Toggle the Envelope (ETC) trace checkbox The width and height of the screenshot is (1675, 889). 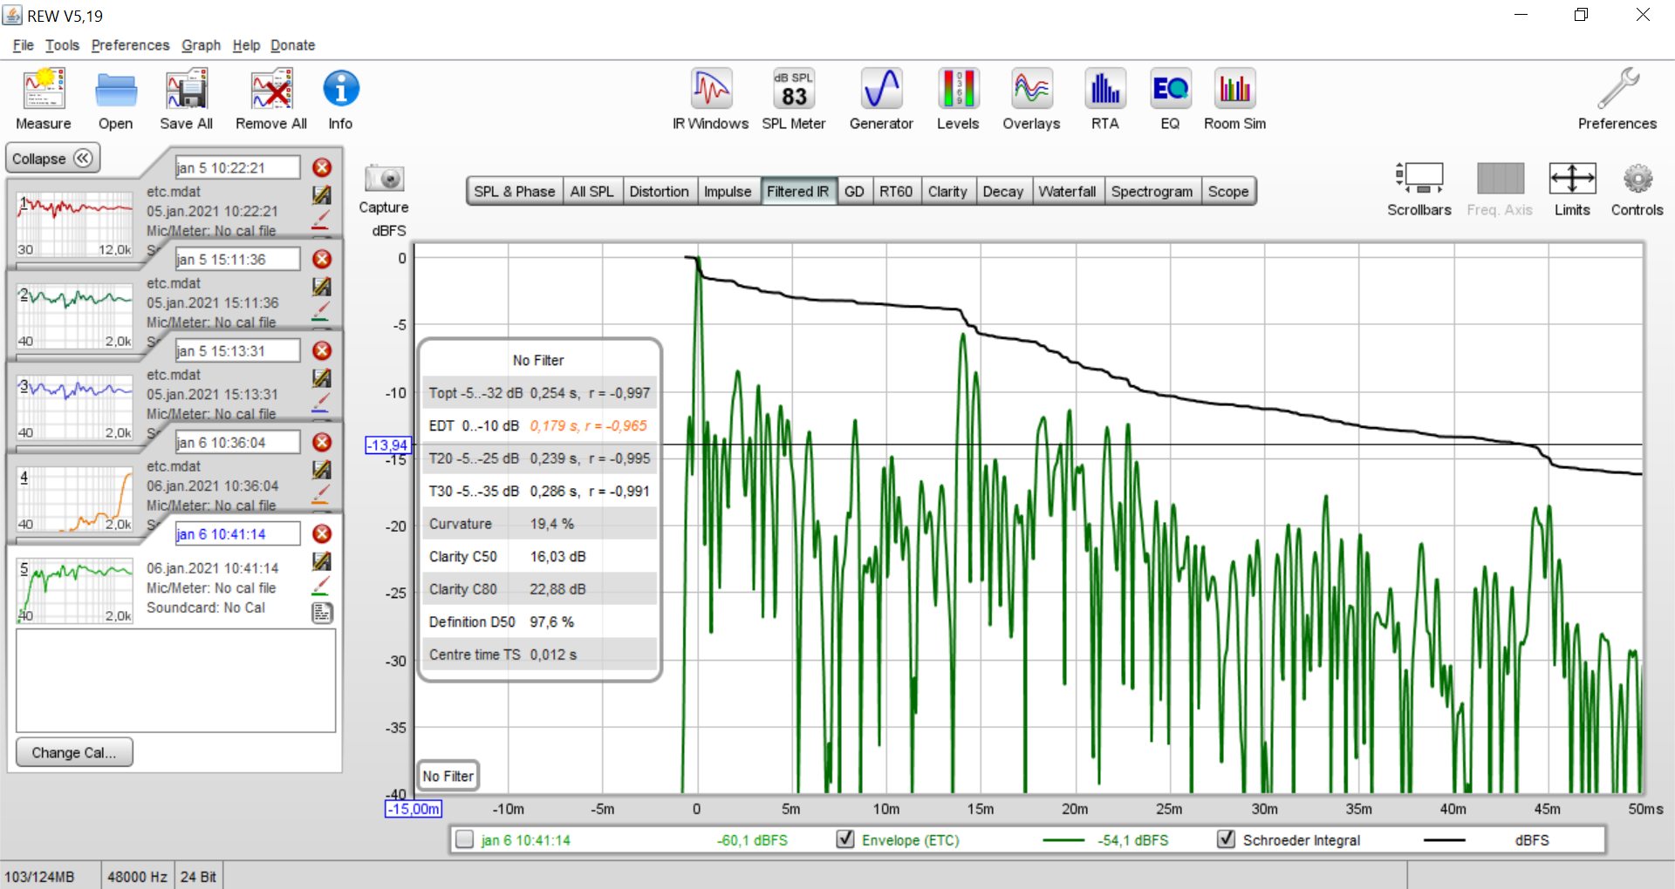[x=844, y=839]
